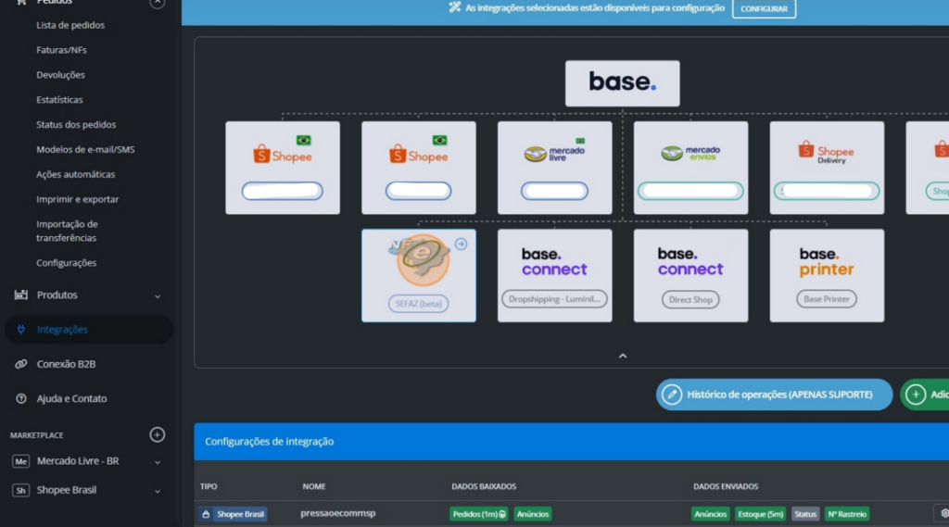
Task: Expand the Produtos menu chevron
Action: click(x=158, y=295)
